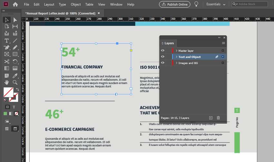Viewport: 274px width, 162px height.
Task: Activate the Note tool
Action: click(7, 76)
